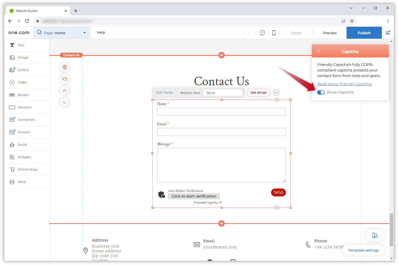The width and height of the screenshot is (398, 265).
Task: Click the Saved status text
Action: tap(296, 33)
